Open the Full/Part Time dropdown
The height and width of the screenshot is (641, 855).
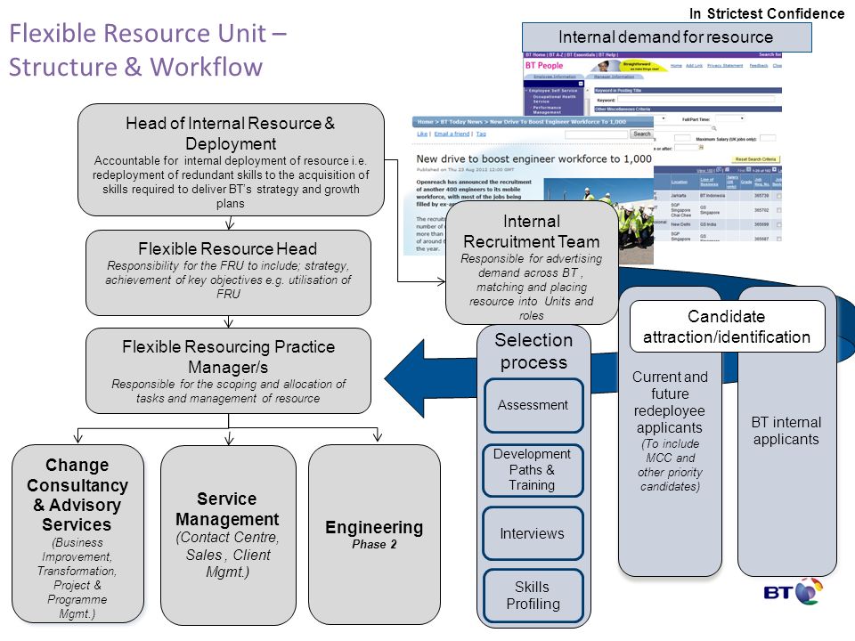(x=729, y=118)
